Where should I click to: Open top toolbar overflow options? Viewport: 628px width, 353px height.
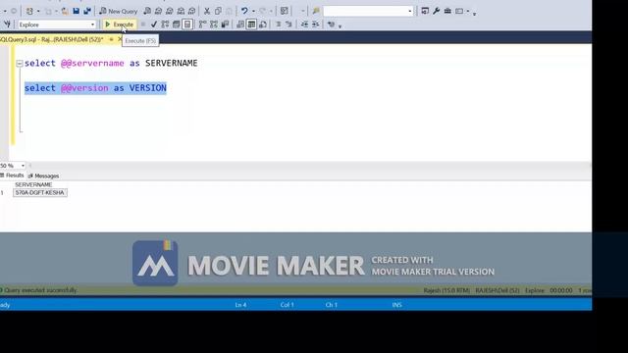(x=475, y=14)
